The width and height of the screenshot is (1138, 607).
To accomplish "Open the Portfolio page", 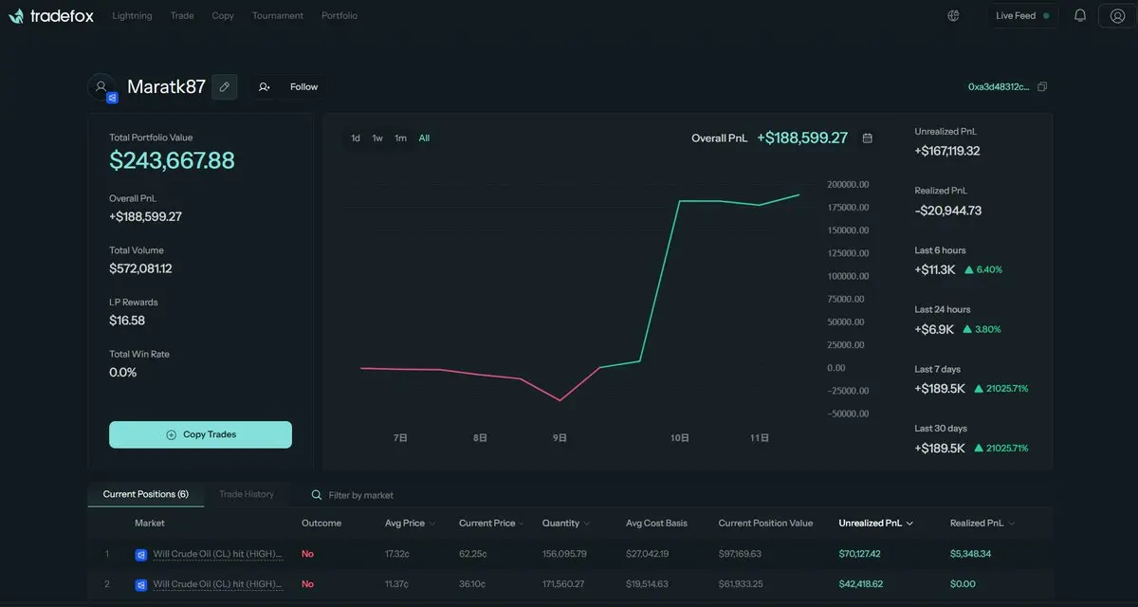I will click(340, 16).
